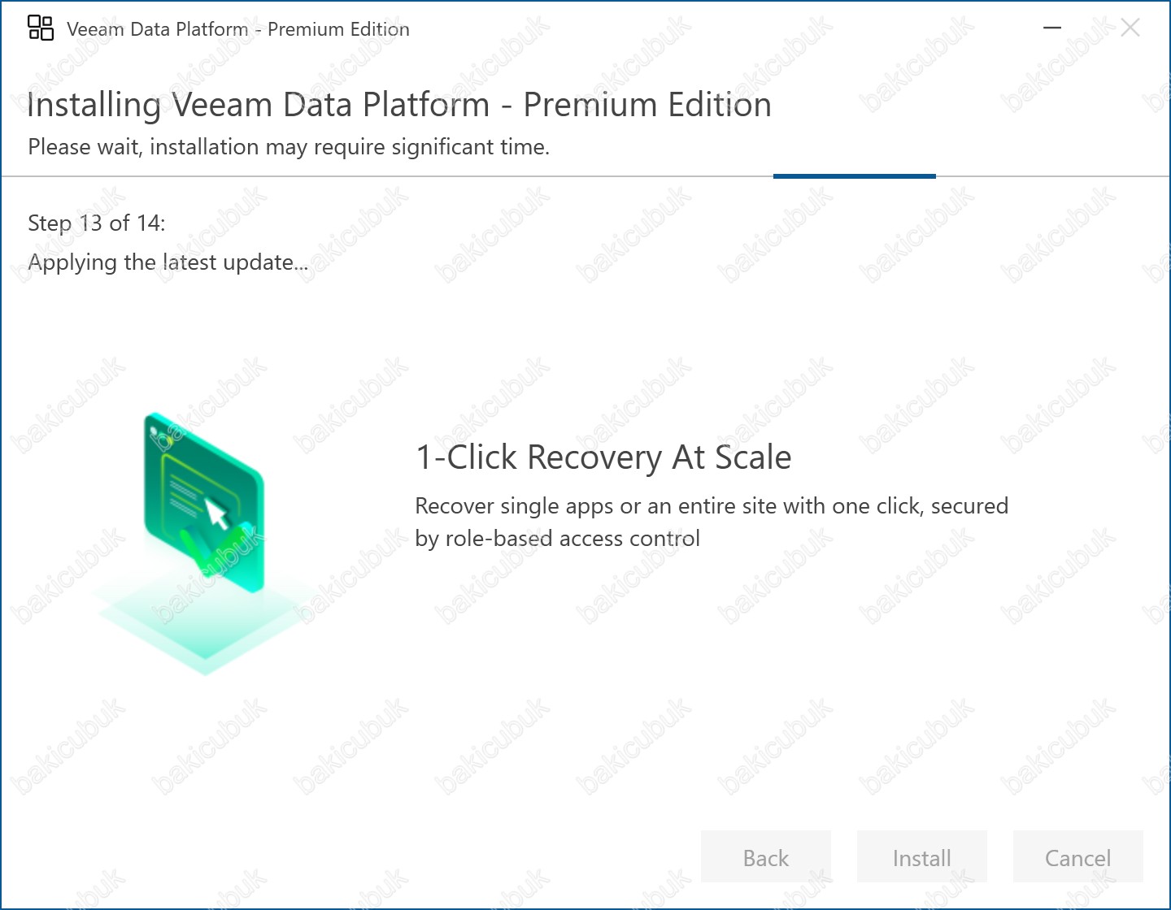
Task: Click the document outline inside the illustration
Action: [x=183, y=487]
